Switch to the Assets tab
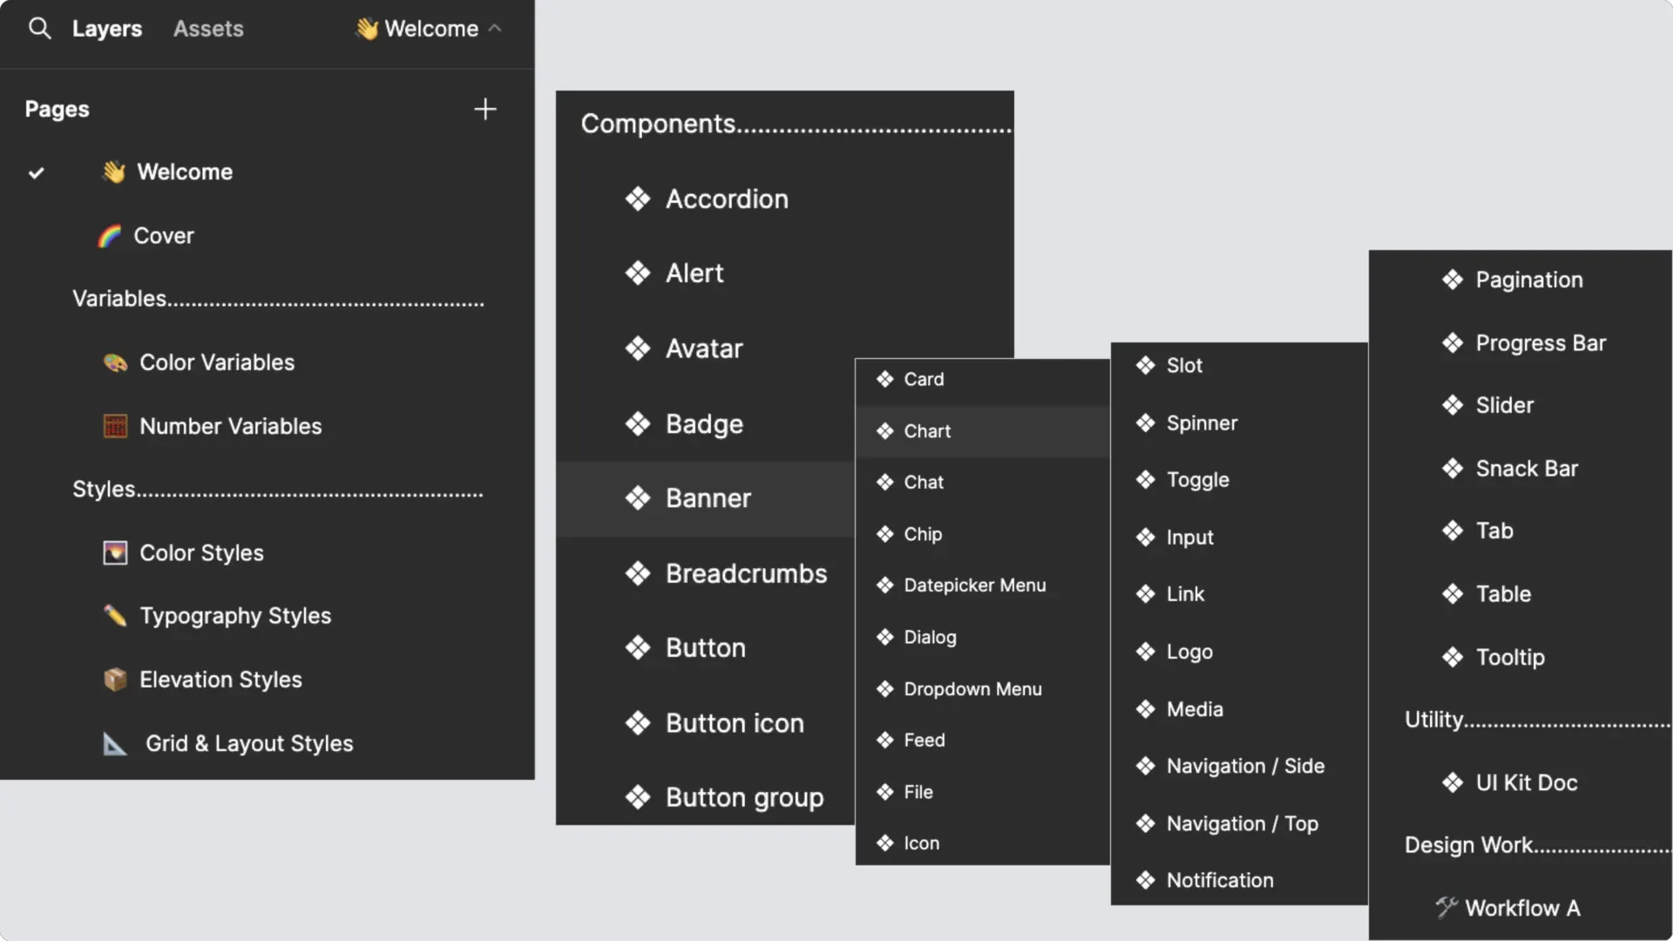This screenshot has height=941, width=1673. [208, 29]
